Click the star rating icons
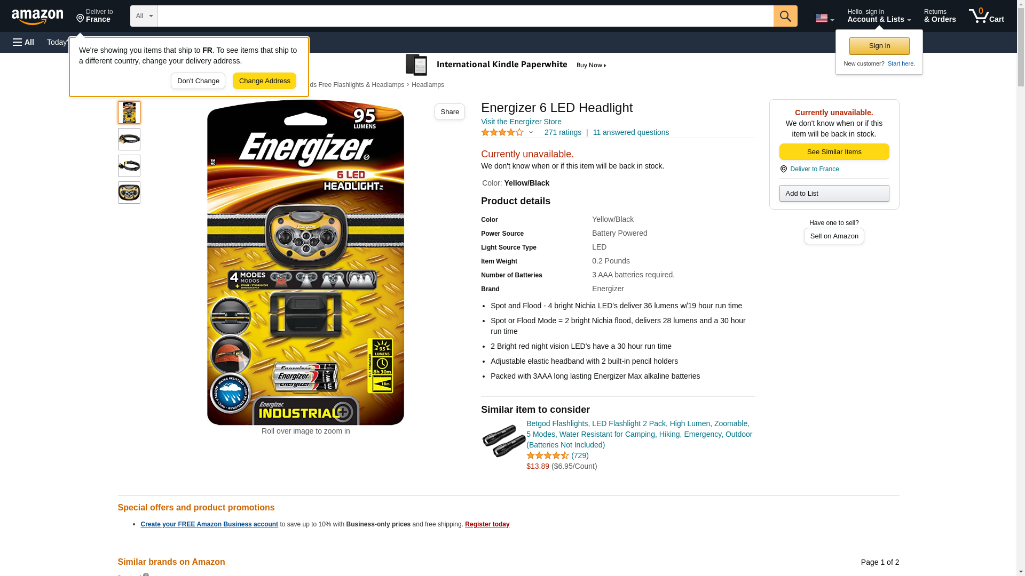This screenshot has width=1025, height=576. 502,132
